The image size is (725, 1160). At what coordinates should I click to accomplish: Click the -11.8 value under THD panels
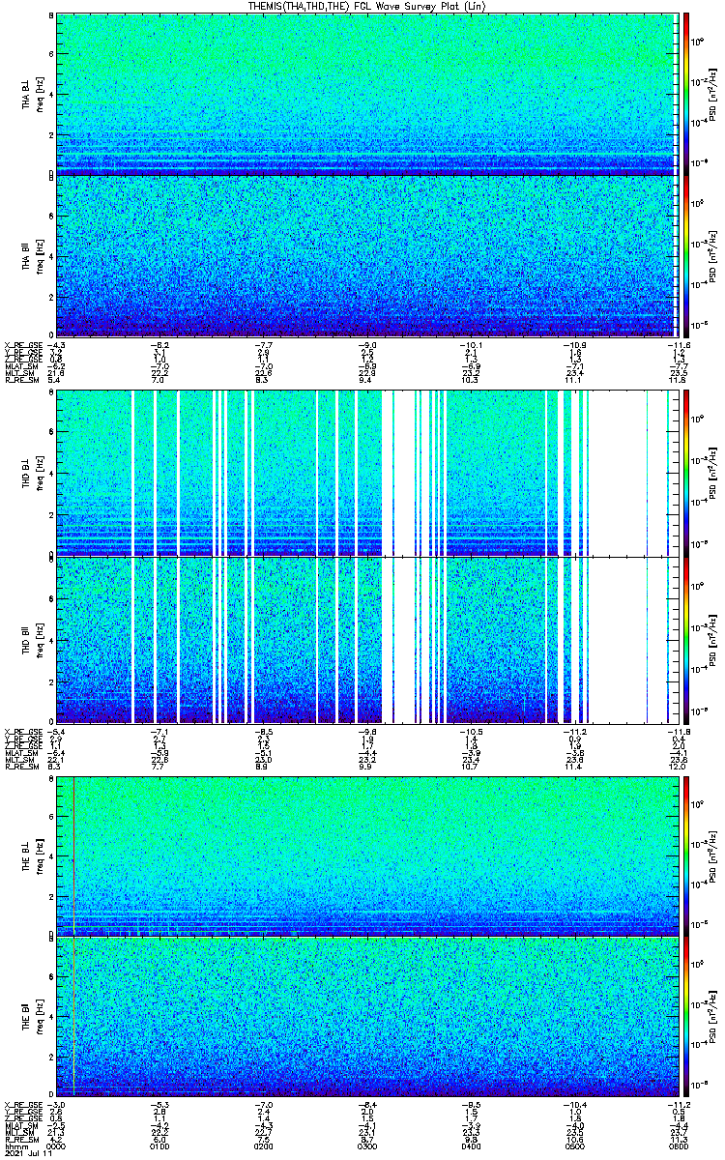[679, 730]
